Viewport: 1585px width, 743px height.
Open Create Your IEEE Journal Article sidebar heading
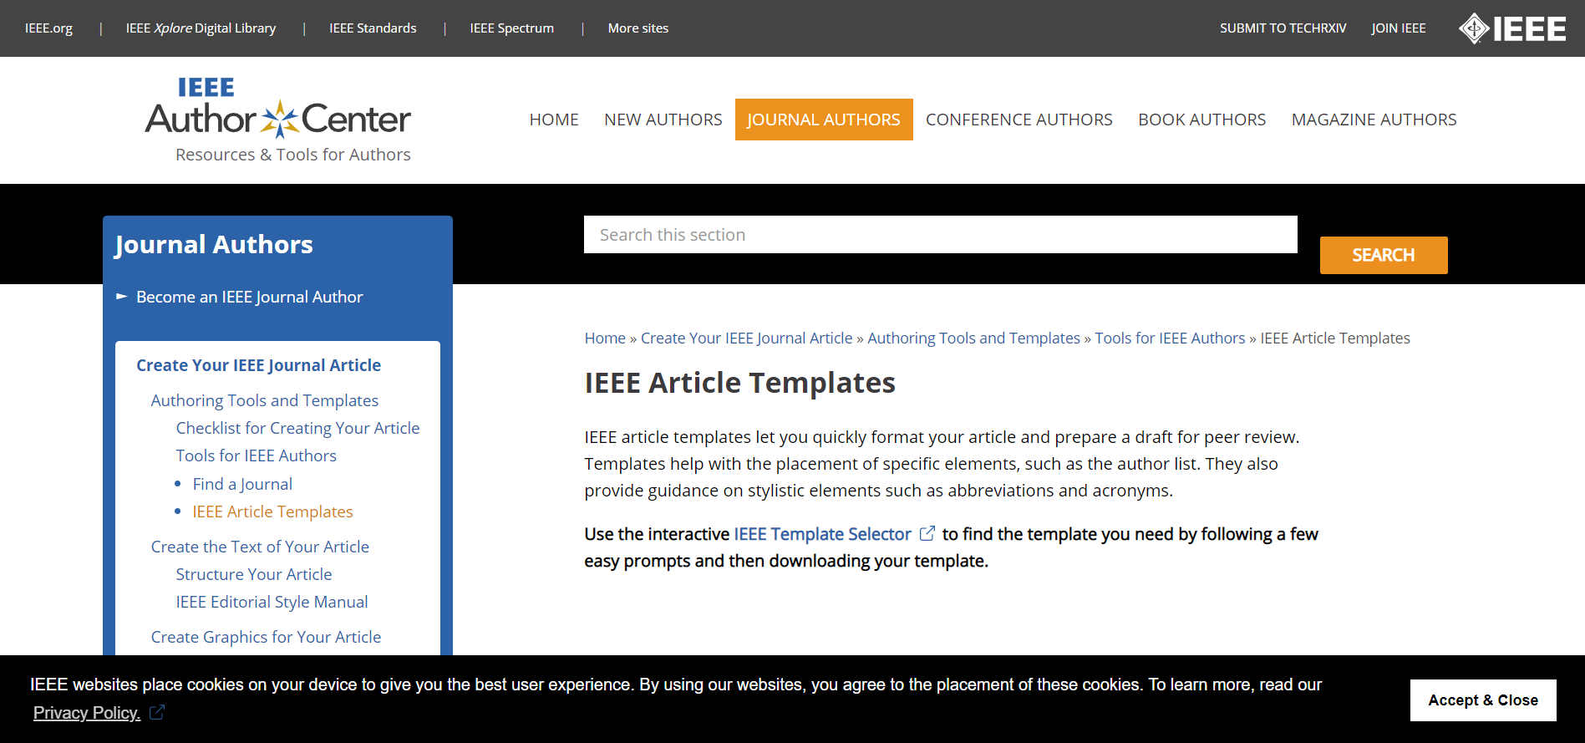(258, 365)
